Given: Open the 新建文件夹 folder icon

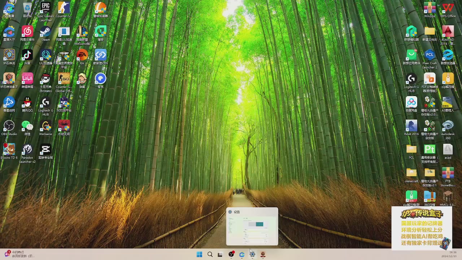Looking at the screenshot, I should point(430,34).
